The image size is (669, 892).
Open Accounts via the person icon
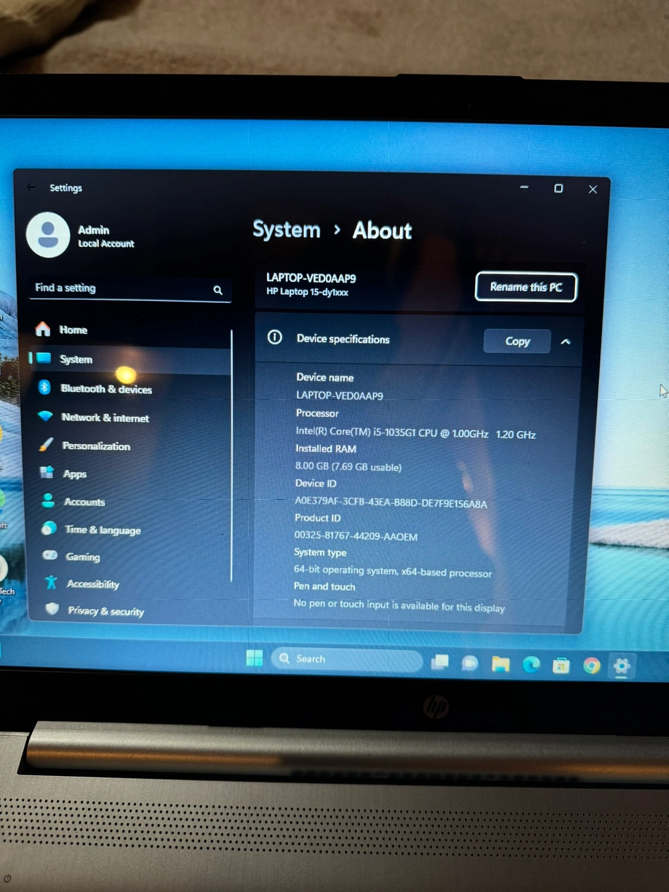tap(48, 501)
